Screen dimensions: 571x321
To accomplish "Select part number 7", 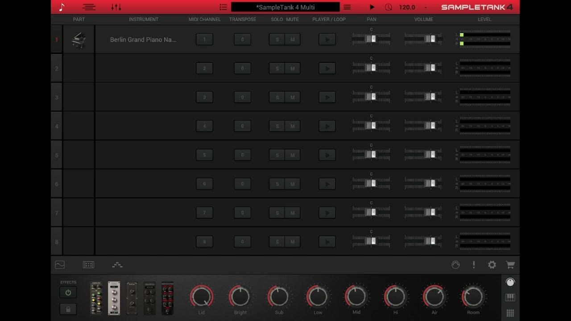I will [x=57, y=213].
